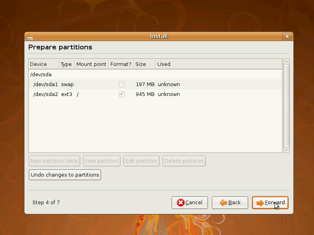Click the Size column header

click(x=145, y=64)
